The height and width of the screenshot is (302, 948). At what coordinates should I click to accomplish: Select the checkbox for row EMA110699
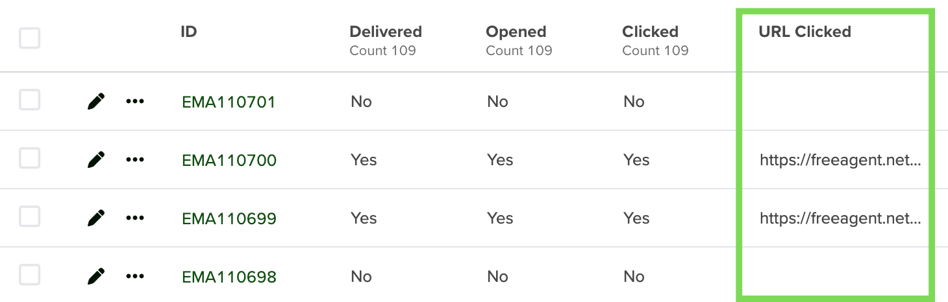(x=29, y=216)
